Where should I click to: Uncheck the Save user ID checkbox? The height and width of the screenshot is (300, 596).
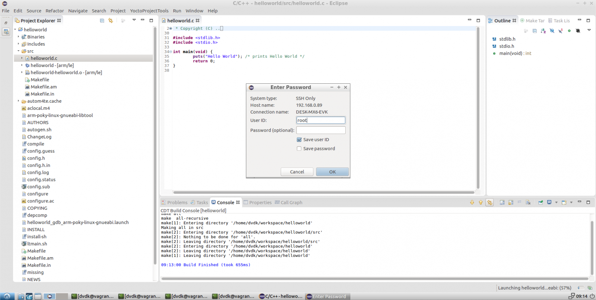[299, 140]
